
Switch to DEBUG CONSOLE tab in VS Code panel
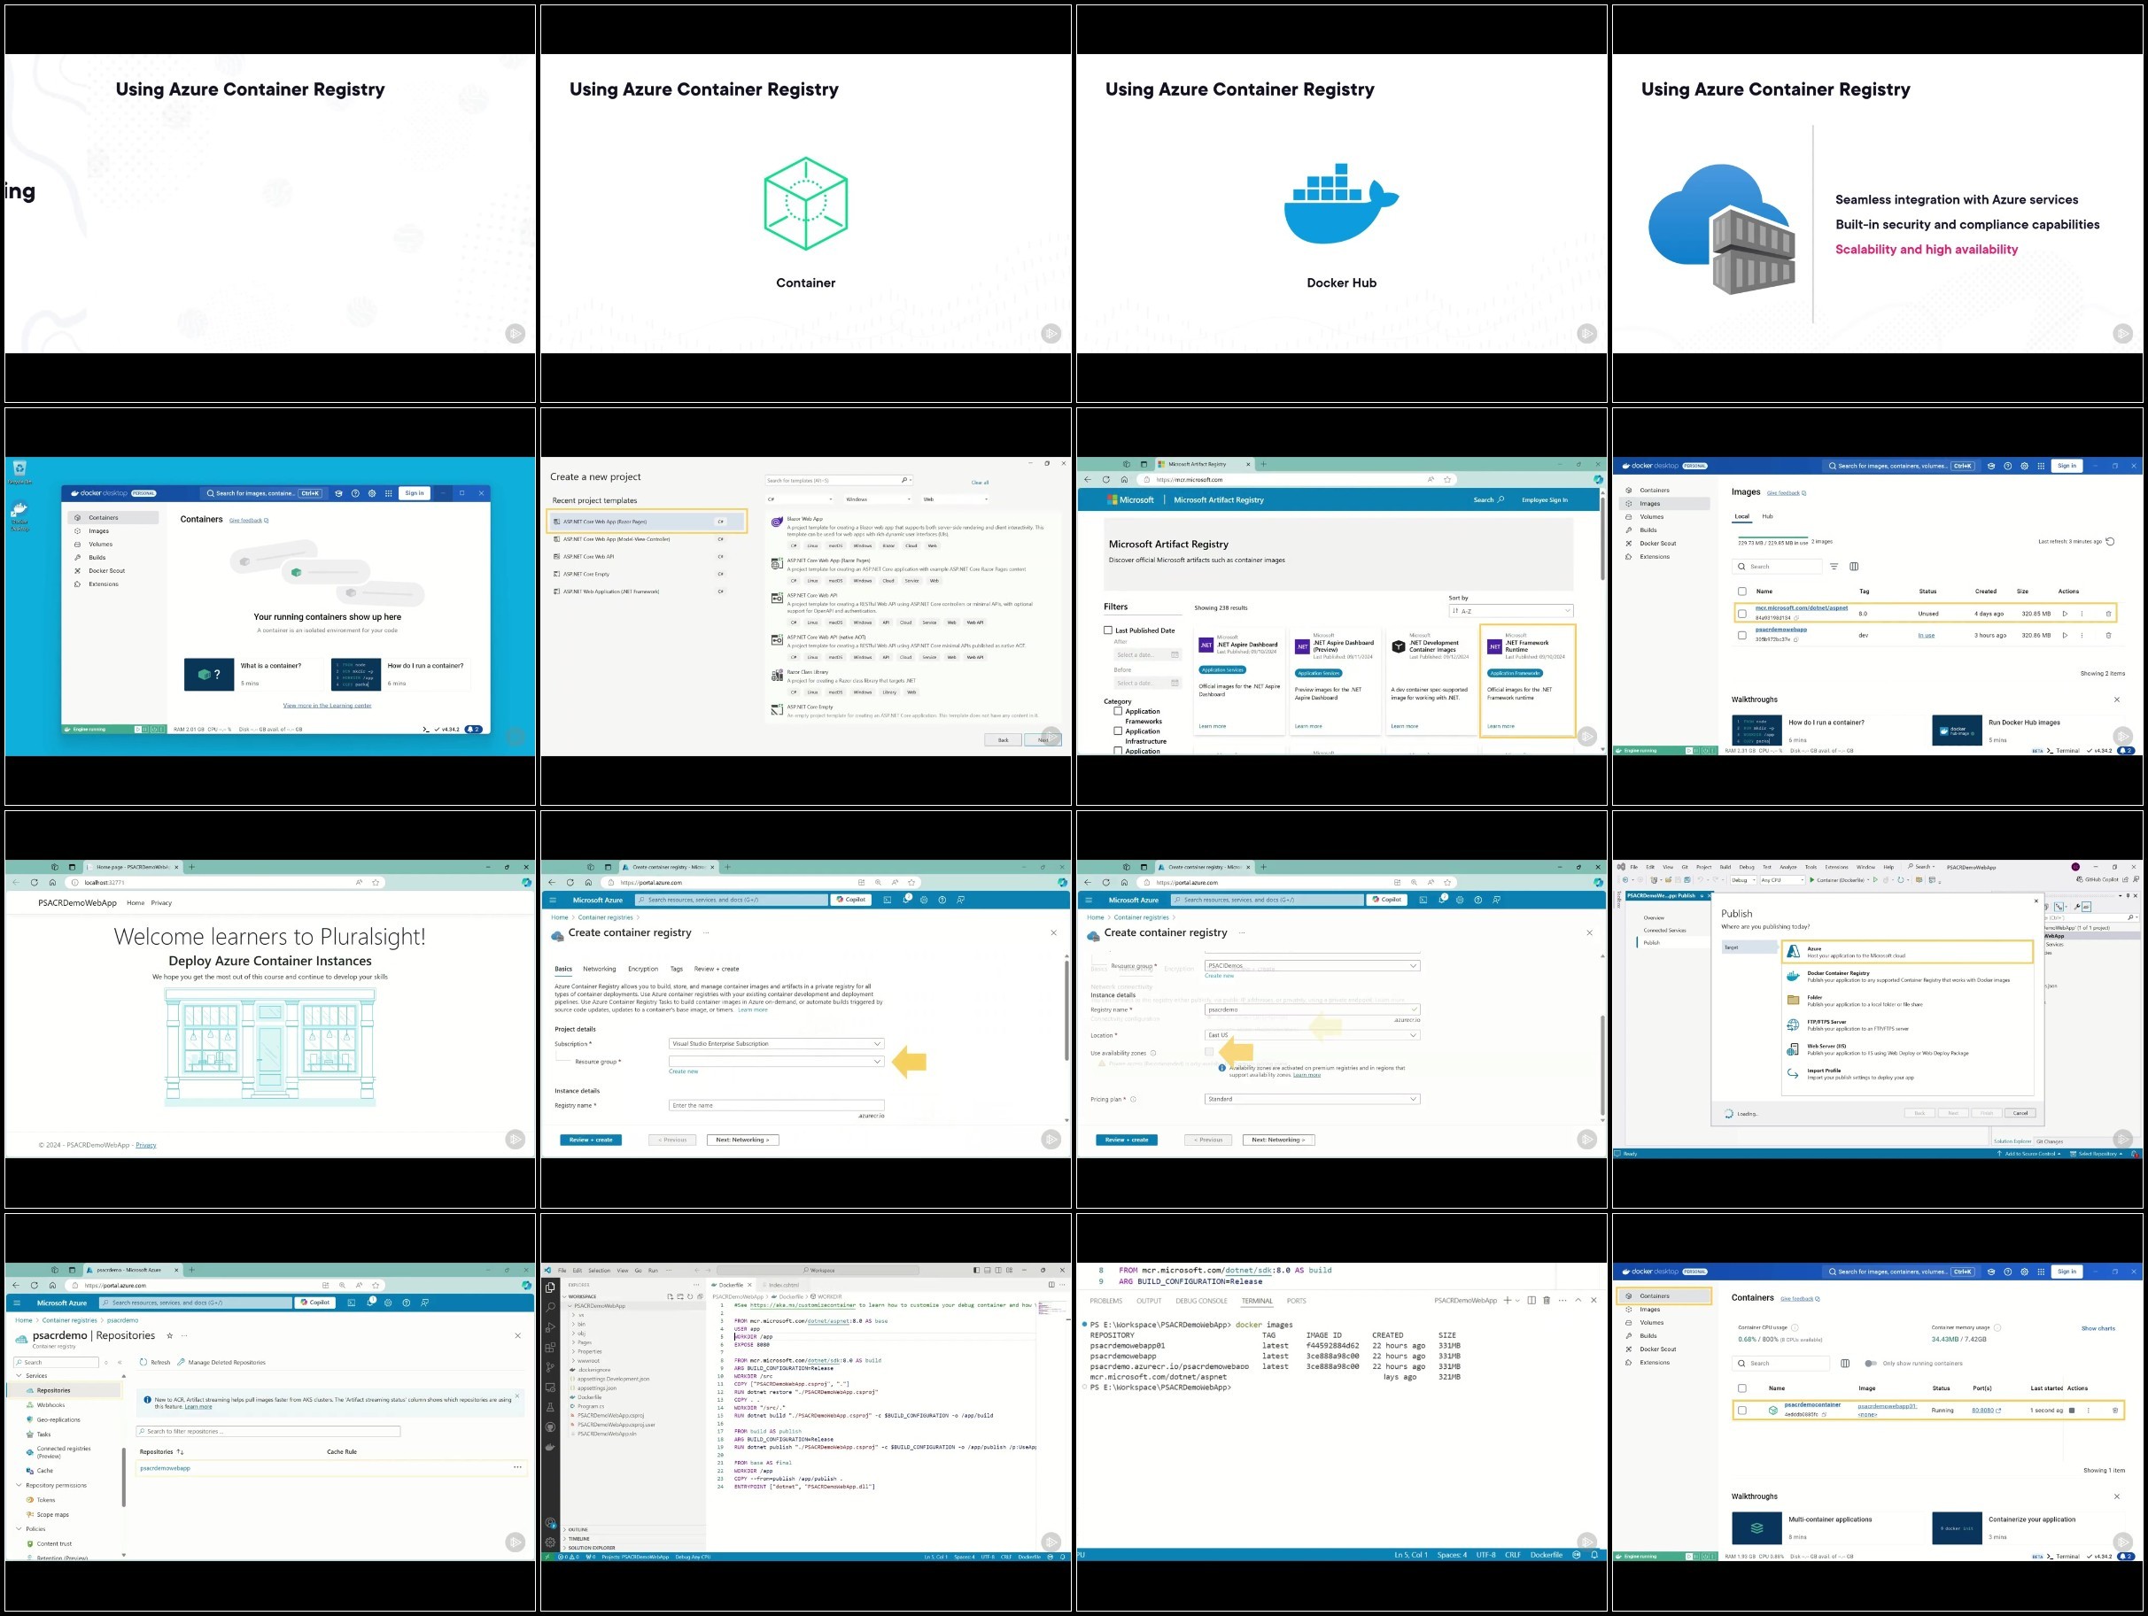click(x=1201, y=1301)
